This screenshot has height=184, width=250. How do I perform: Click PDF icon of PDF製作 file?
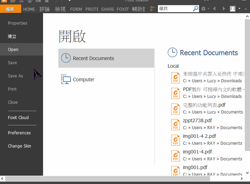[x=176, y=93]
